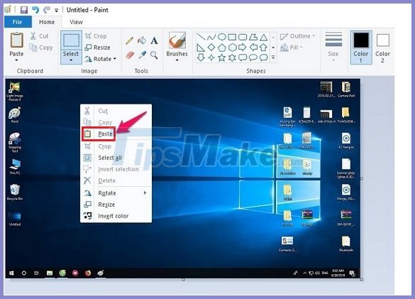Choose the Oval callout shape

(253, 58)
